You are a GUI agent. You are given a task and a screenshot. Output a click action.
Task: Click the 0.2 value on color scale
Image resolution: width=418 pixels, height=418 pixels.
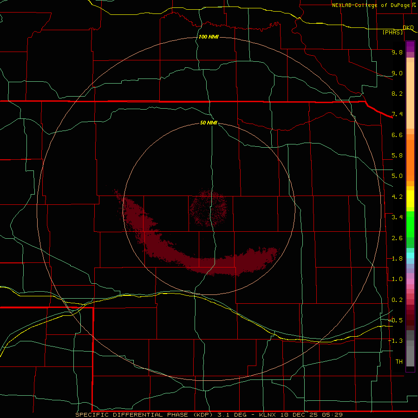[x=397, y=300]
